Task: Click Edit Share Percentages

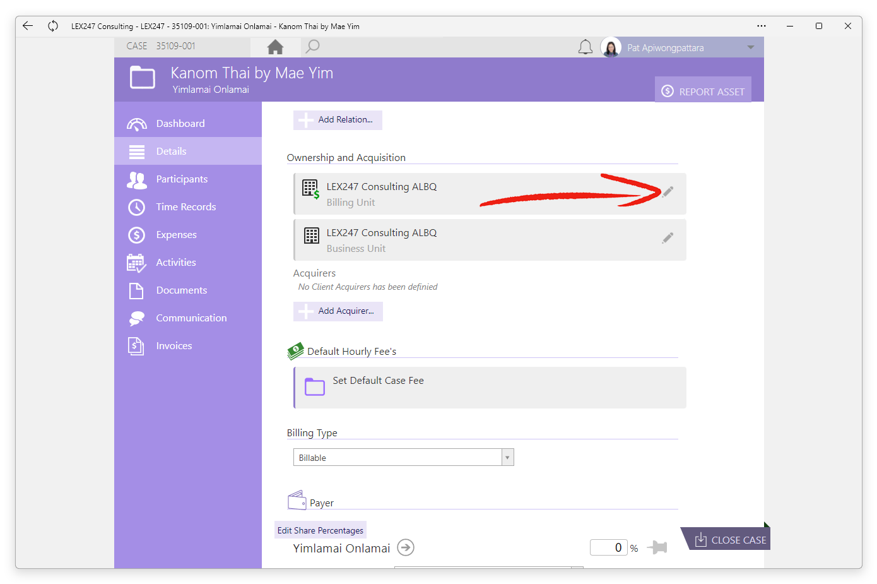Action: 321,530
